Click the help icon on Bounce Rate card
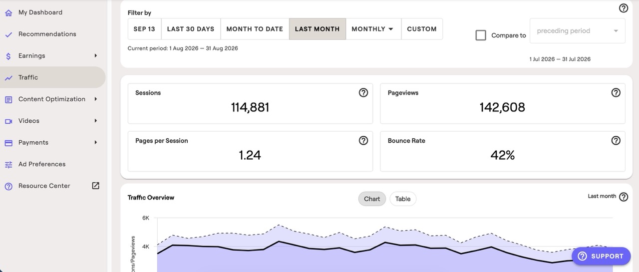Screen dimensions: 639x272 (616, 140)
